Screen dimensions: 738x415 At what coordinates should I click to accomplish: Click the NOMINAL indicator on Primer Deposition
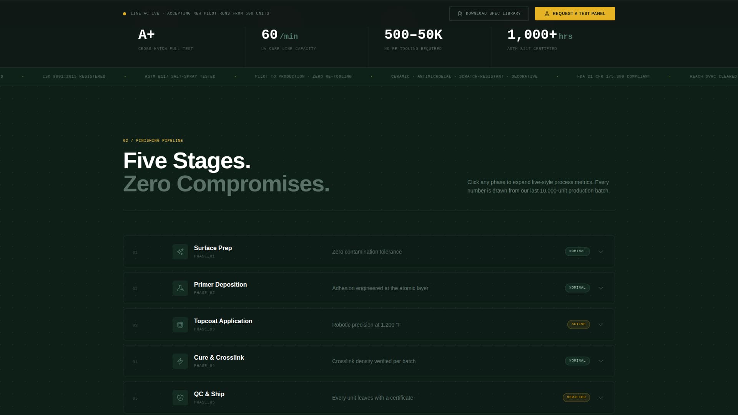577,288
